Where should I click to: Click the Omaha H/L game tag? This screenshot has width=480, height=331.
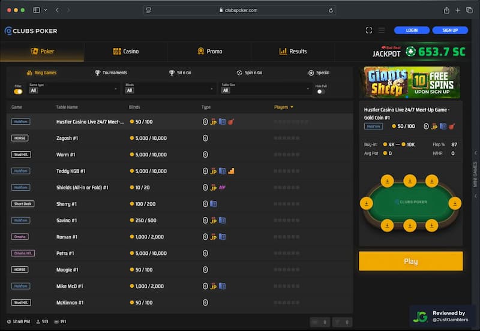[23, 253]
